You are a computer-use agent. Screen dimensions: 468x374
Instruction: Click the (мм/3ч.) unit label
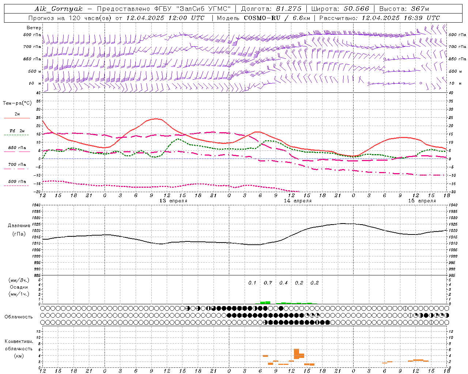click(x=19, y=280)
